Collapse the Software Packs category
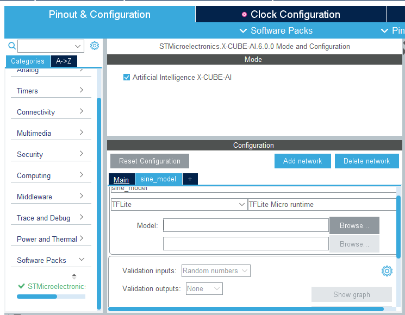The height and width of the screenshot is (315, 405). point(51,260)
